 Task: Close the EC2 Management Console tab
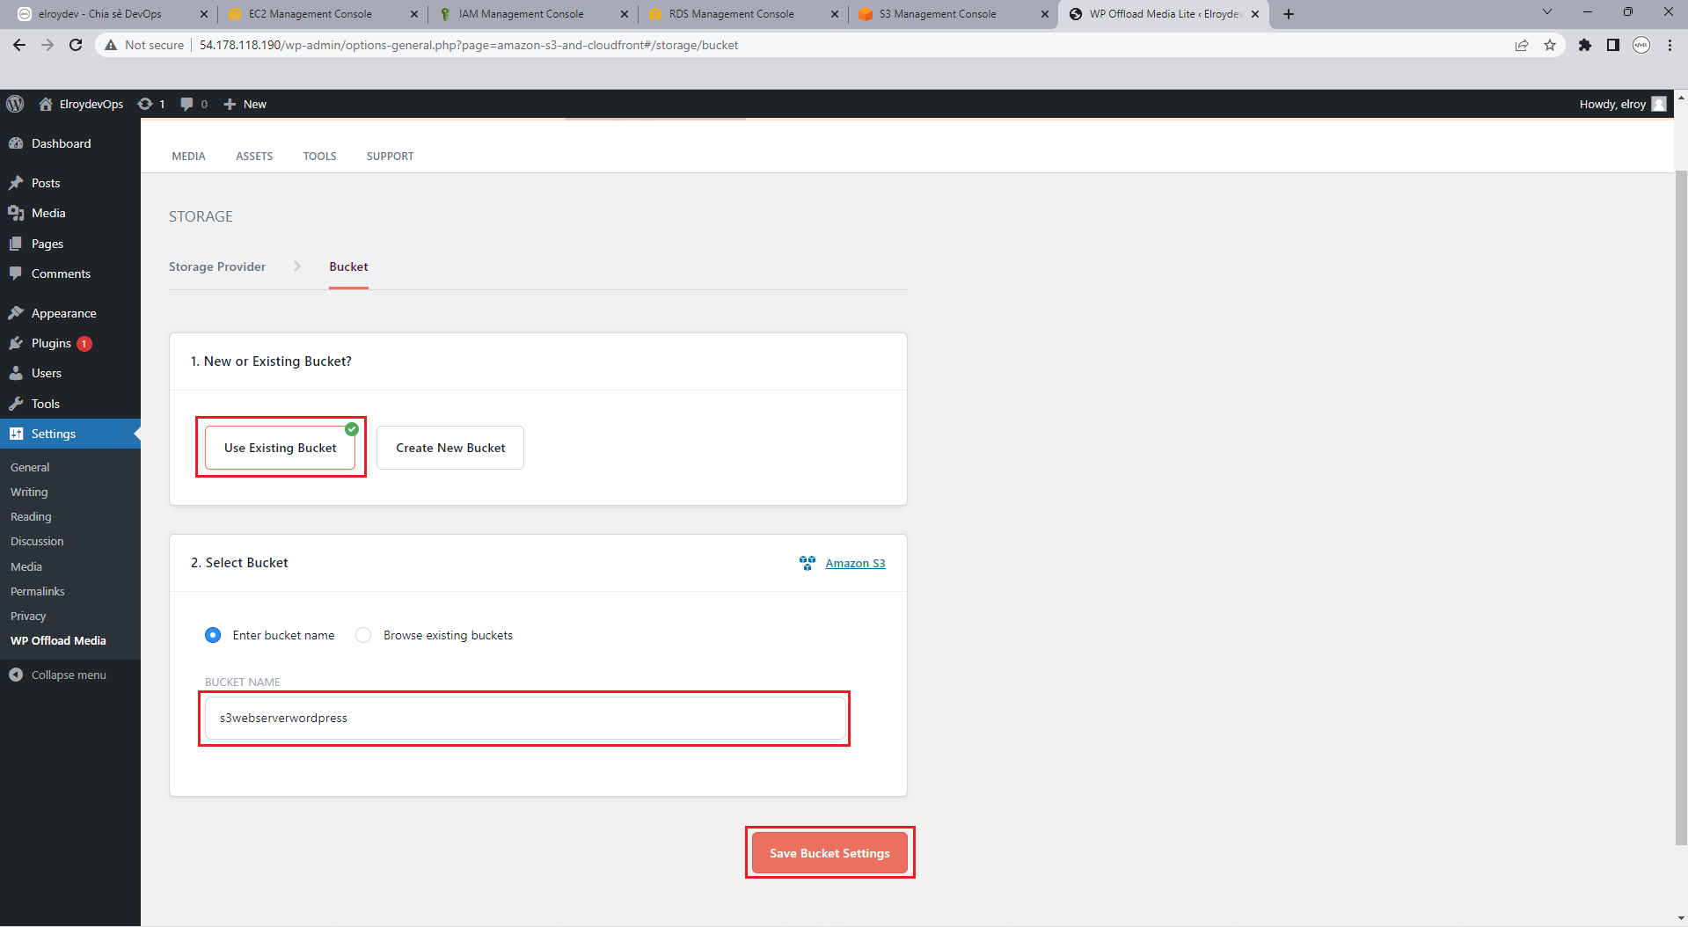coord(414,14)
